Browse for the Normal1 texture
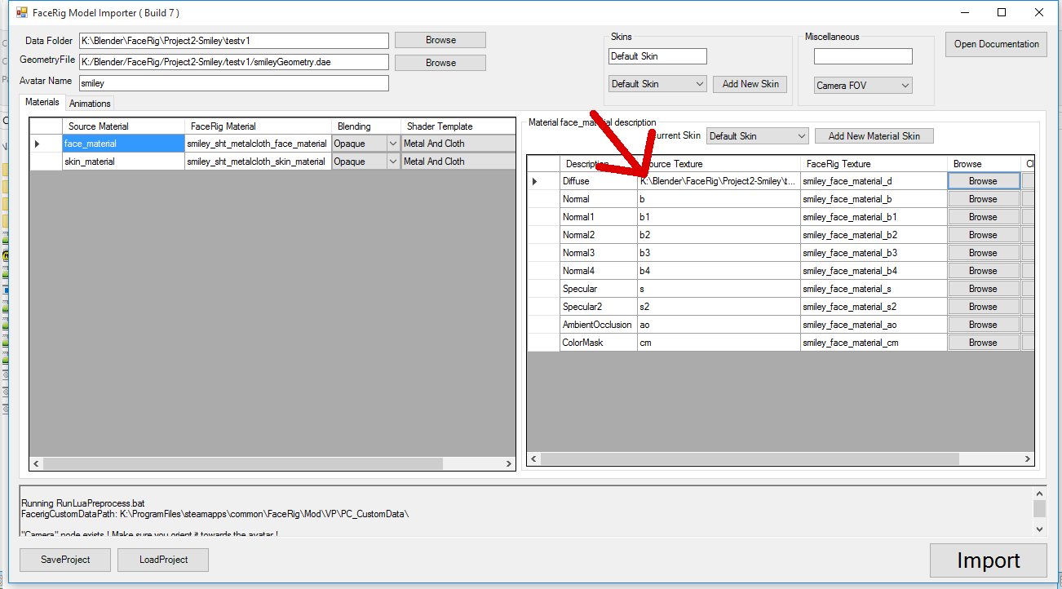The width and height of the screenshot is (1062, 589). [984, 217]
